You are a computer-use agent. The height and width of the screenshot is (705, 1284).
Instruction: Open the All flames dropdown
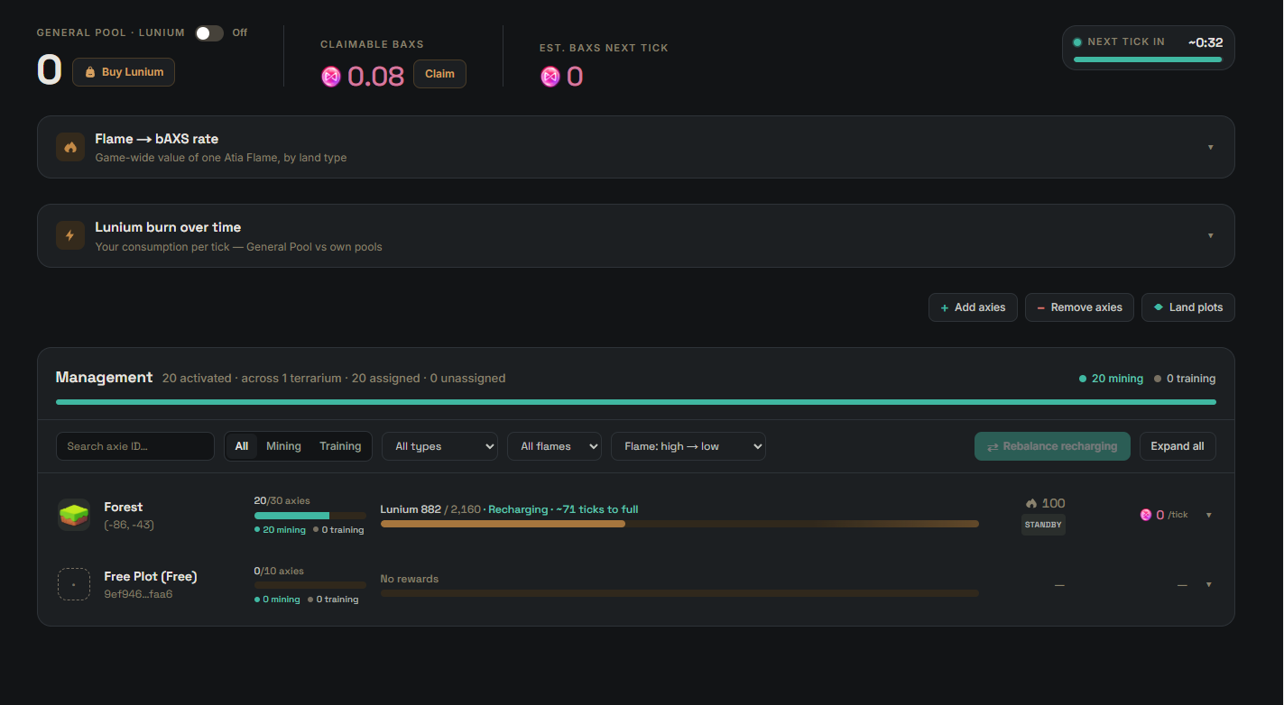(x=555, y=446)
